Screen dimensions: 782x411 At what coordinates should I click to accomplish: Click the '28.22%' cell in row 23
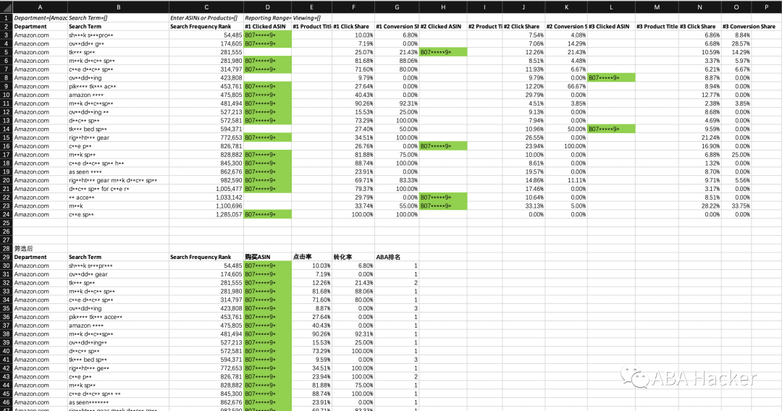coord(699,205)
